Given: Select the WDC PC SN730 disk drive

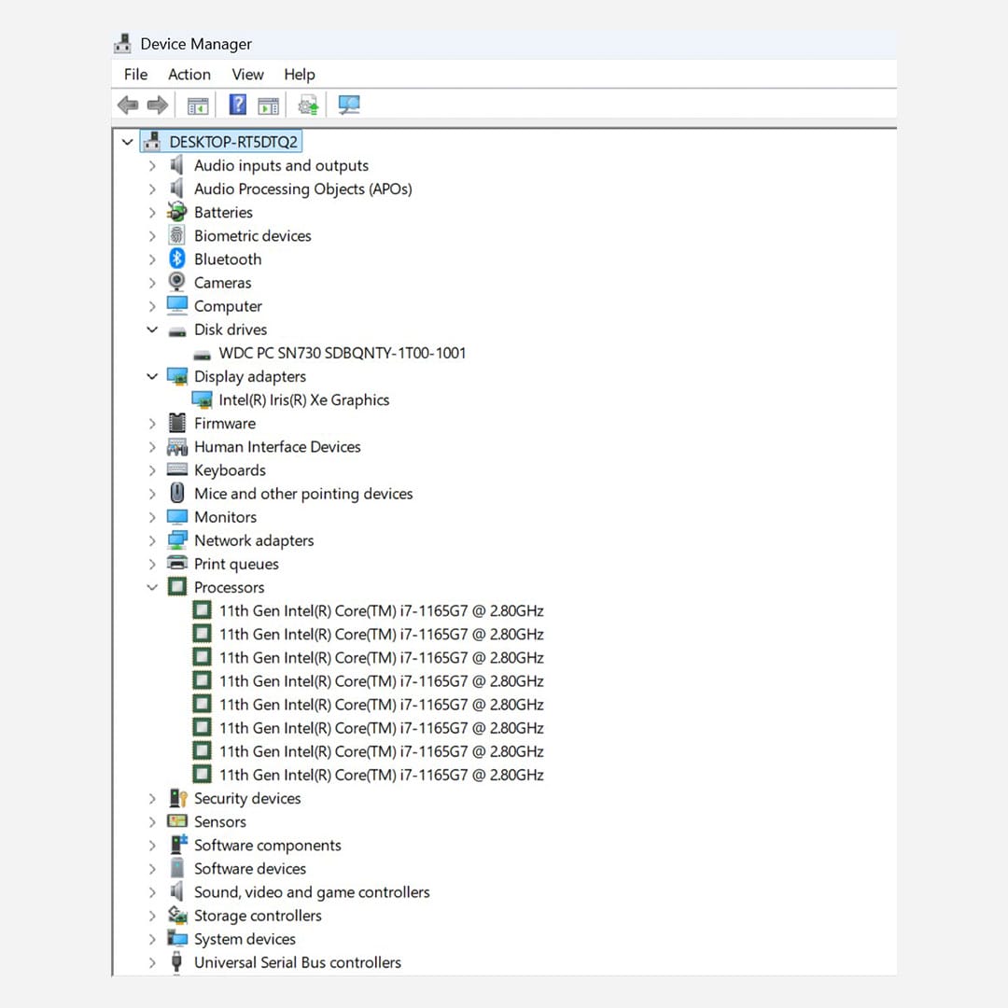Looking at the screenshot, I should pyautogui.click(x=342, y=354).
